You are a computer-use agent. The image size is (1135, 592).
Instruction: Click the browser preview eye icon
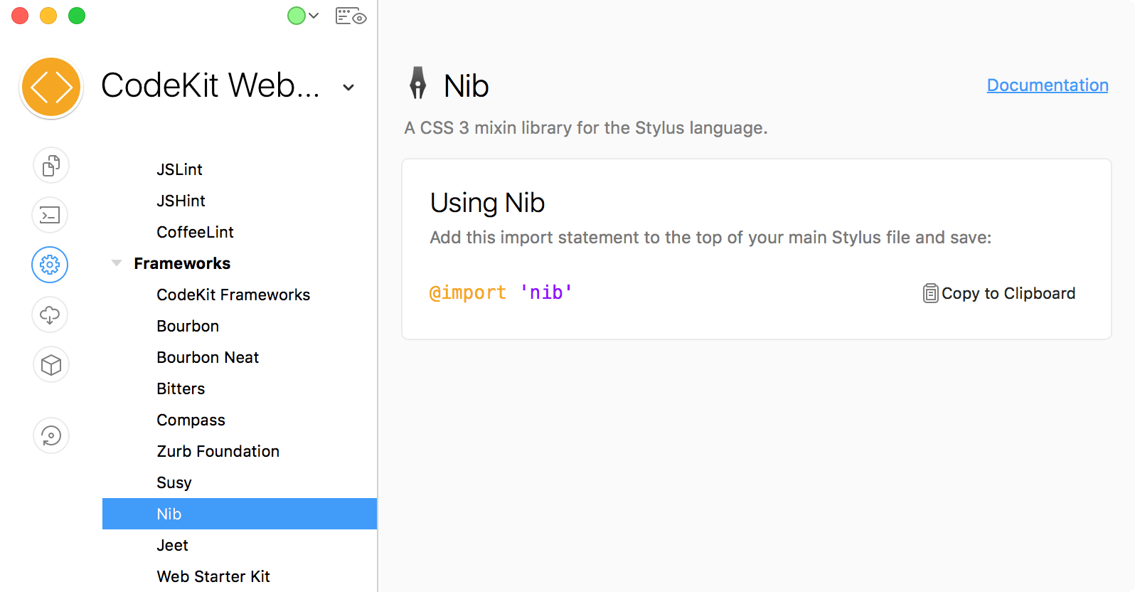point(351,16)
